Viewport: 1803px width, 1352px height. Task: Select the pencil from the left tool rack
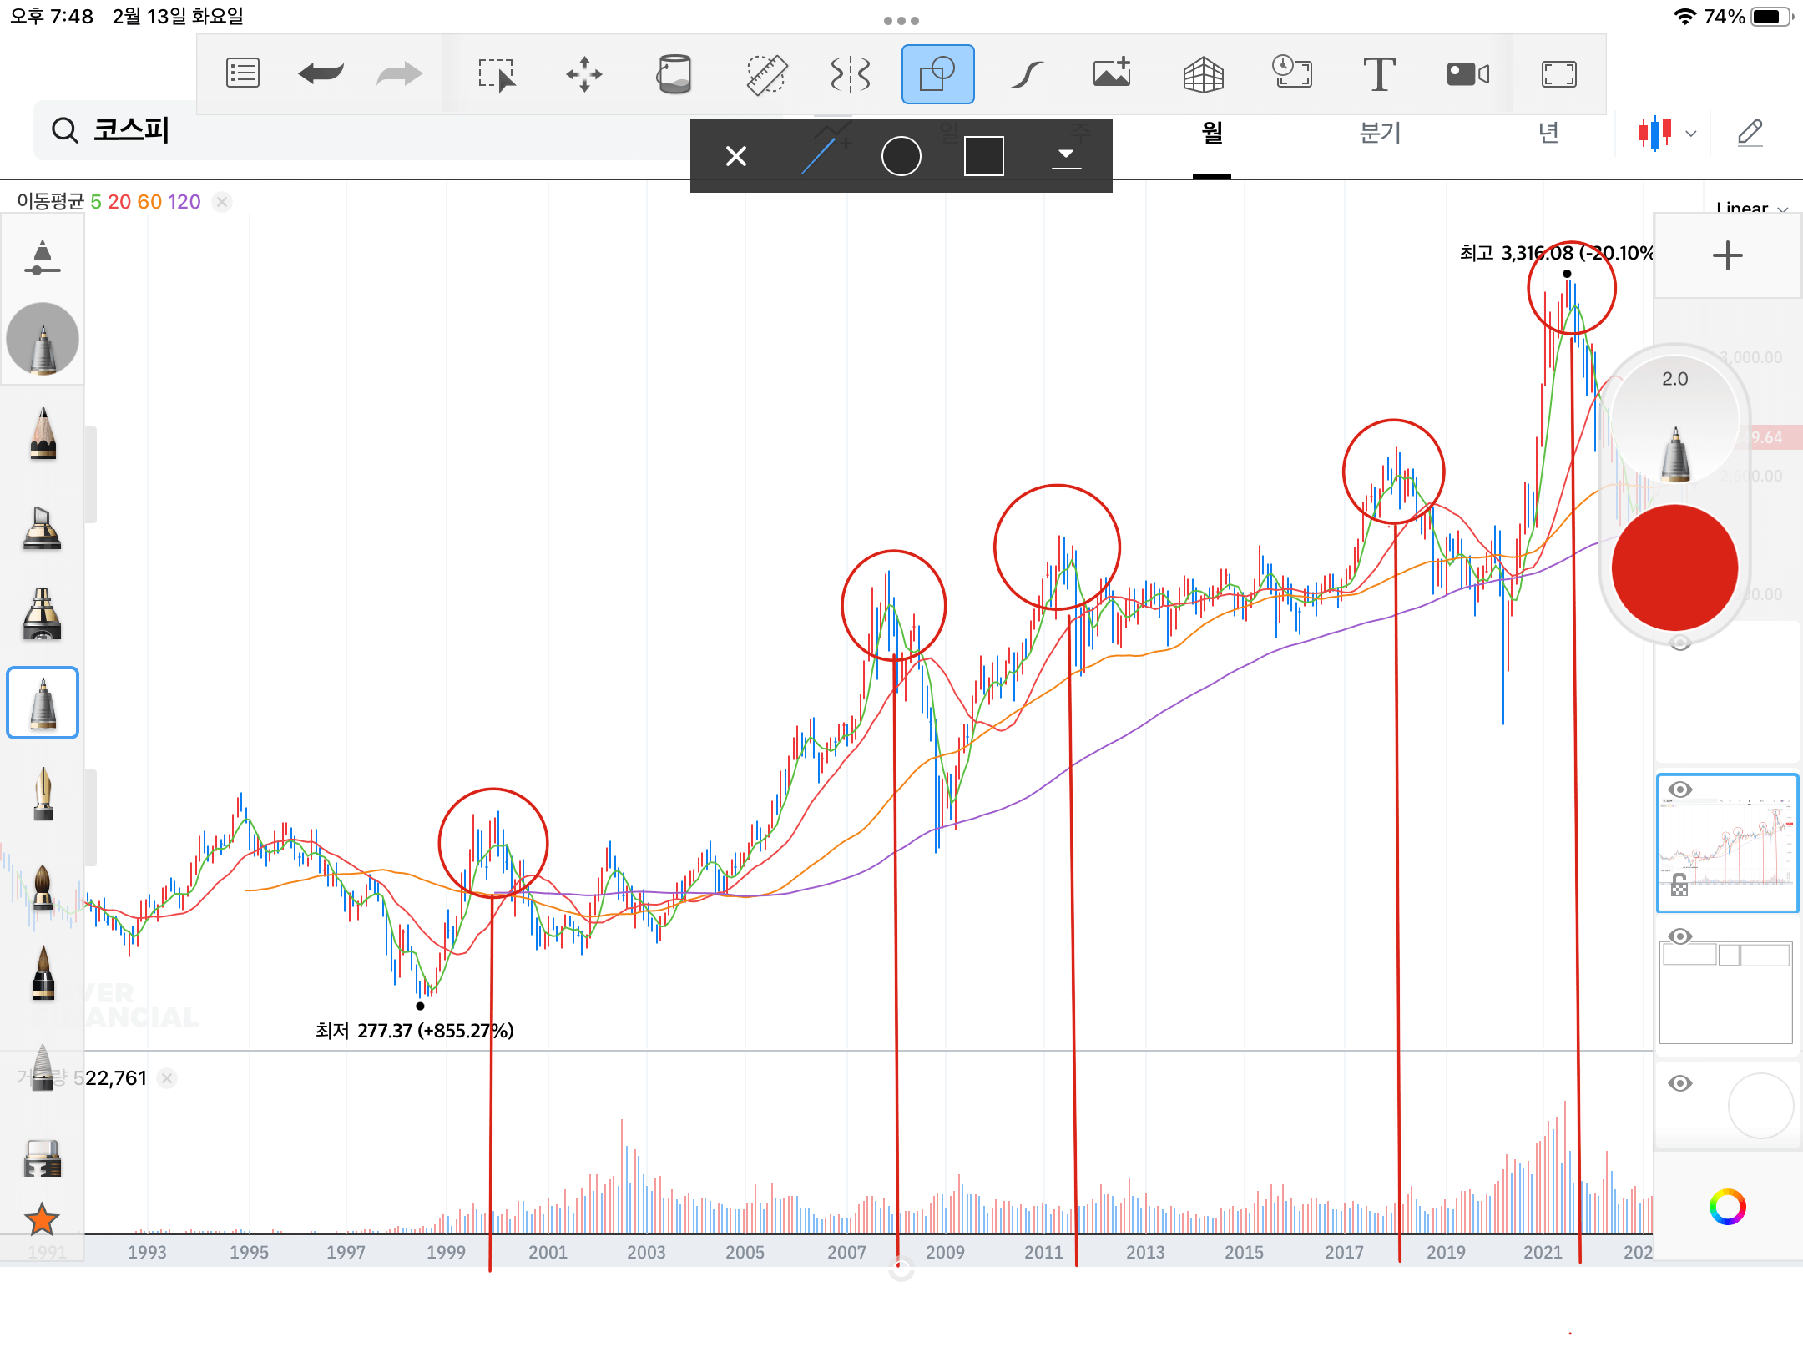(42, 436)
